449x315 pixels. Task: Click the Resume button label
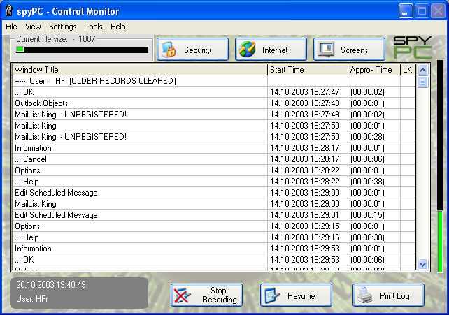301,295
